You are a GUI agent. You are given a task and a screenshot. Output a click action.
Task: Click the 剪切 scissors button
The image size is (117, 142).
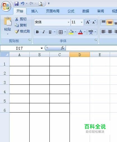point(21,19)
